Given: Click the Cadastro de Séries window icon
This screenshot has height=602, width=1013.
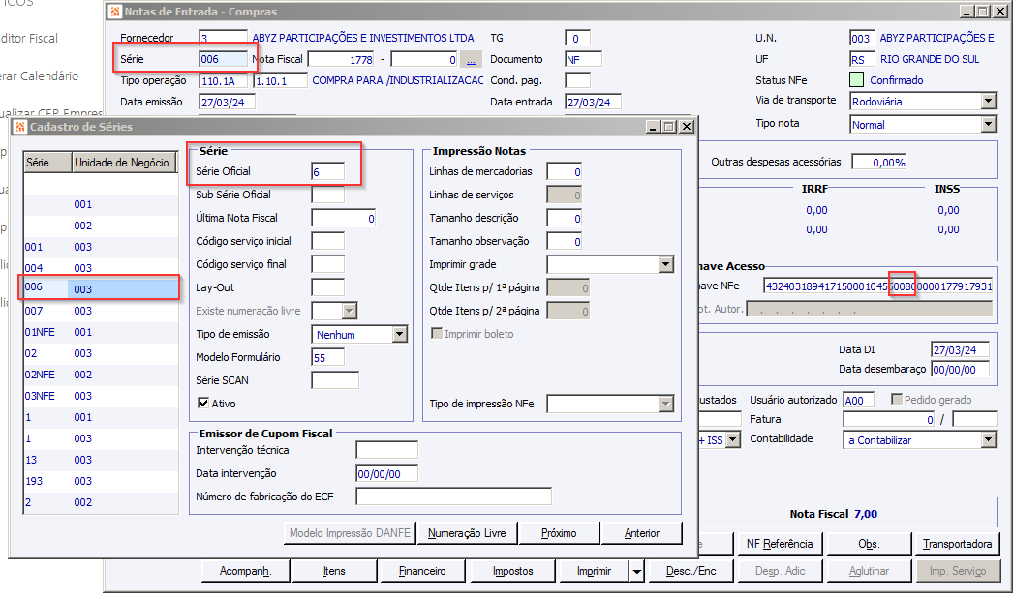Looking at the screenshot, I should tap(20, 127).
